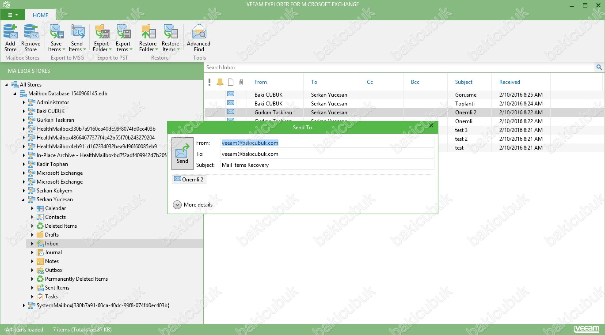605x335 pixels.
Task: Collapse the Serkan Yucesan mailbox node
Action: coord(24,199)
